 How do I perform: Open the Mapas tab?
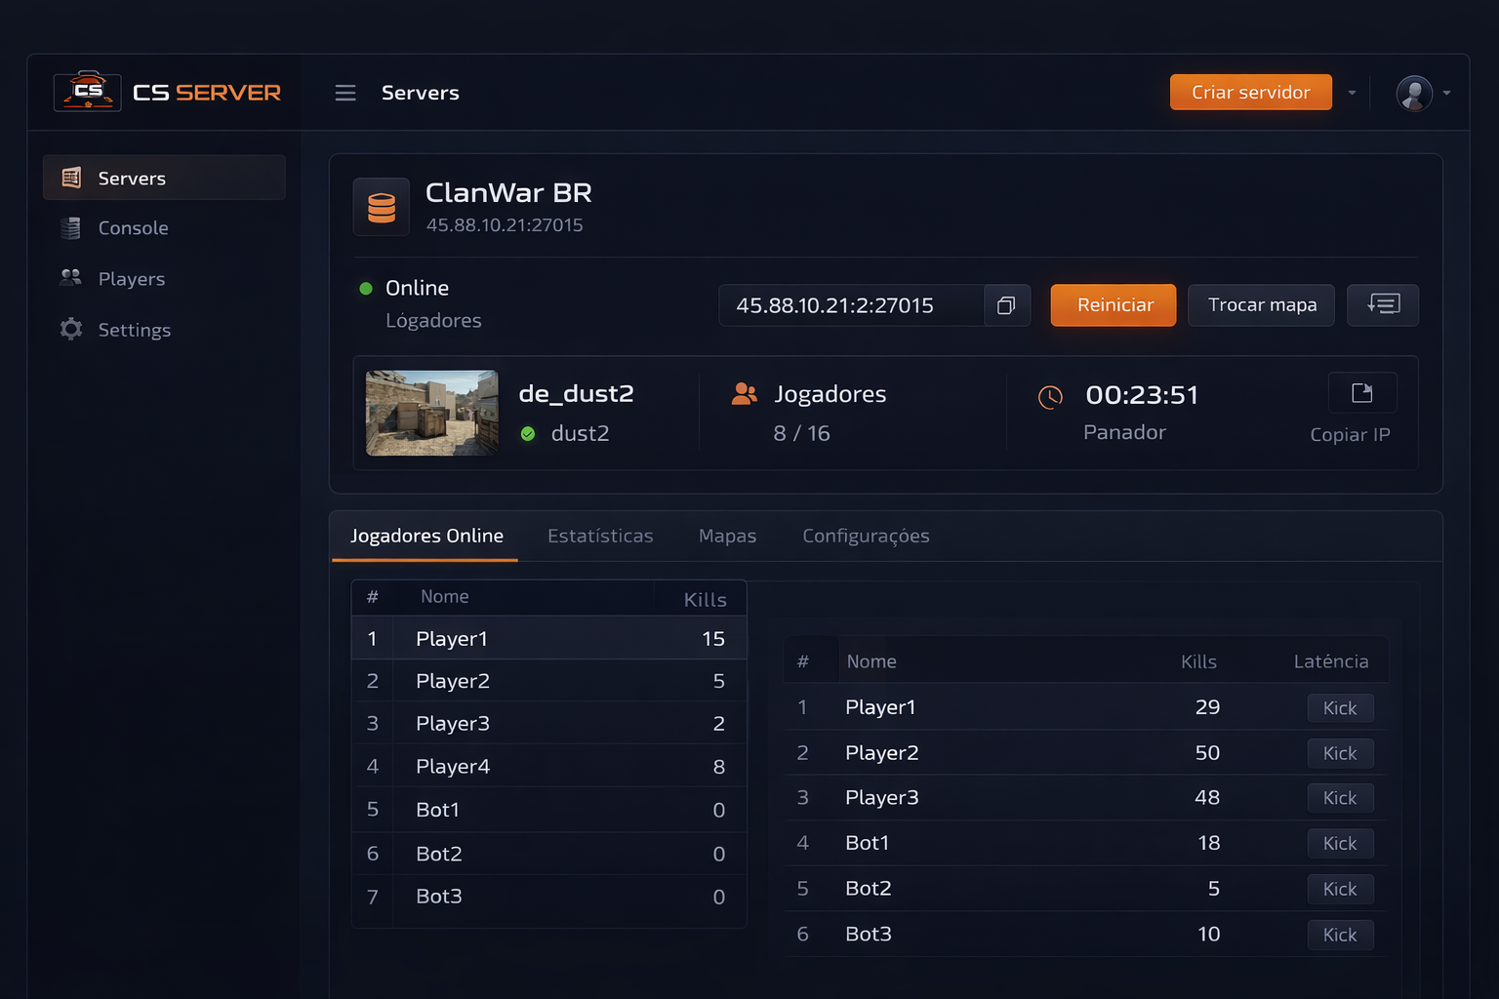(727, 536)
